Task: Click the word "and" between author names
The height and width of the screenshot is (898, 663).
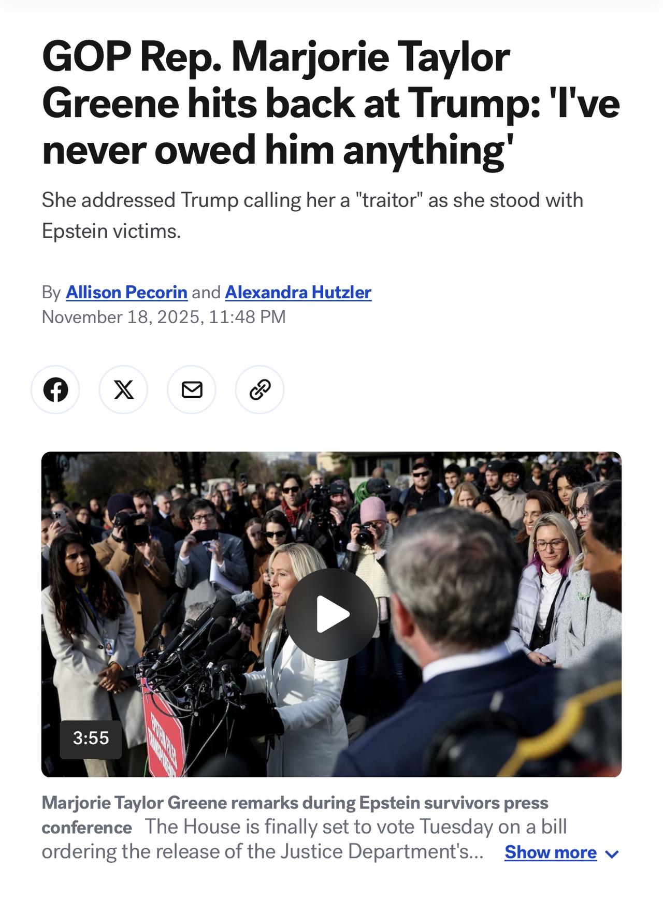Action: tap(206, 293)
